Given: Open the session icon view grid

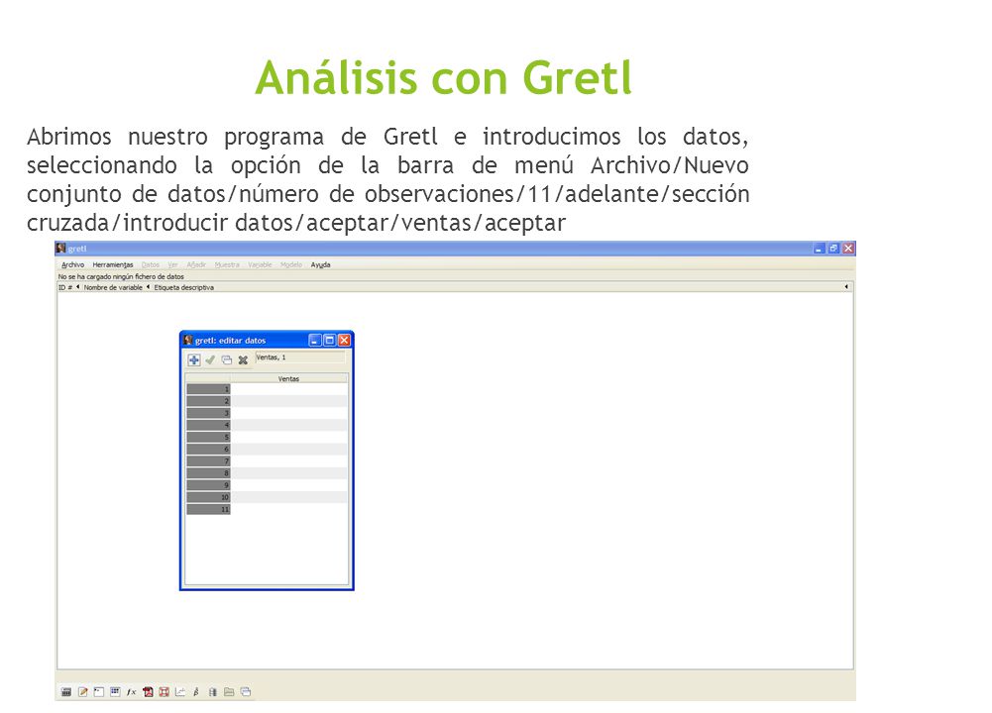Looking at the screenshot, I should pyautogui.click(x=115, y=692).
